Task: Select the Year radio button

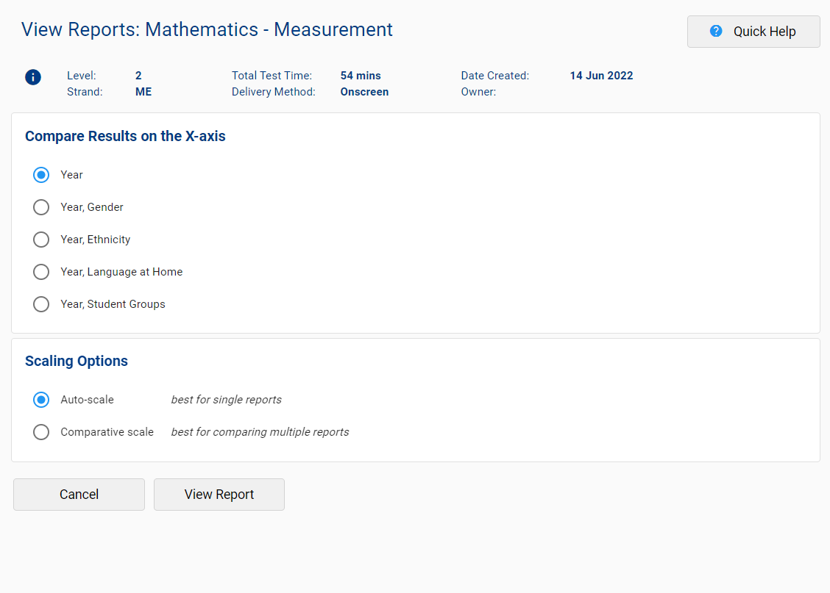Action: pyautogui.click(x=41, y=175)
